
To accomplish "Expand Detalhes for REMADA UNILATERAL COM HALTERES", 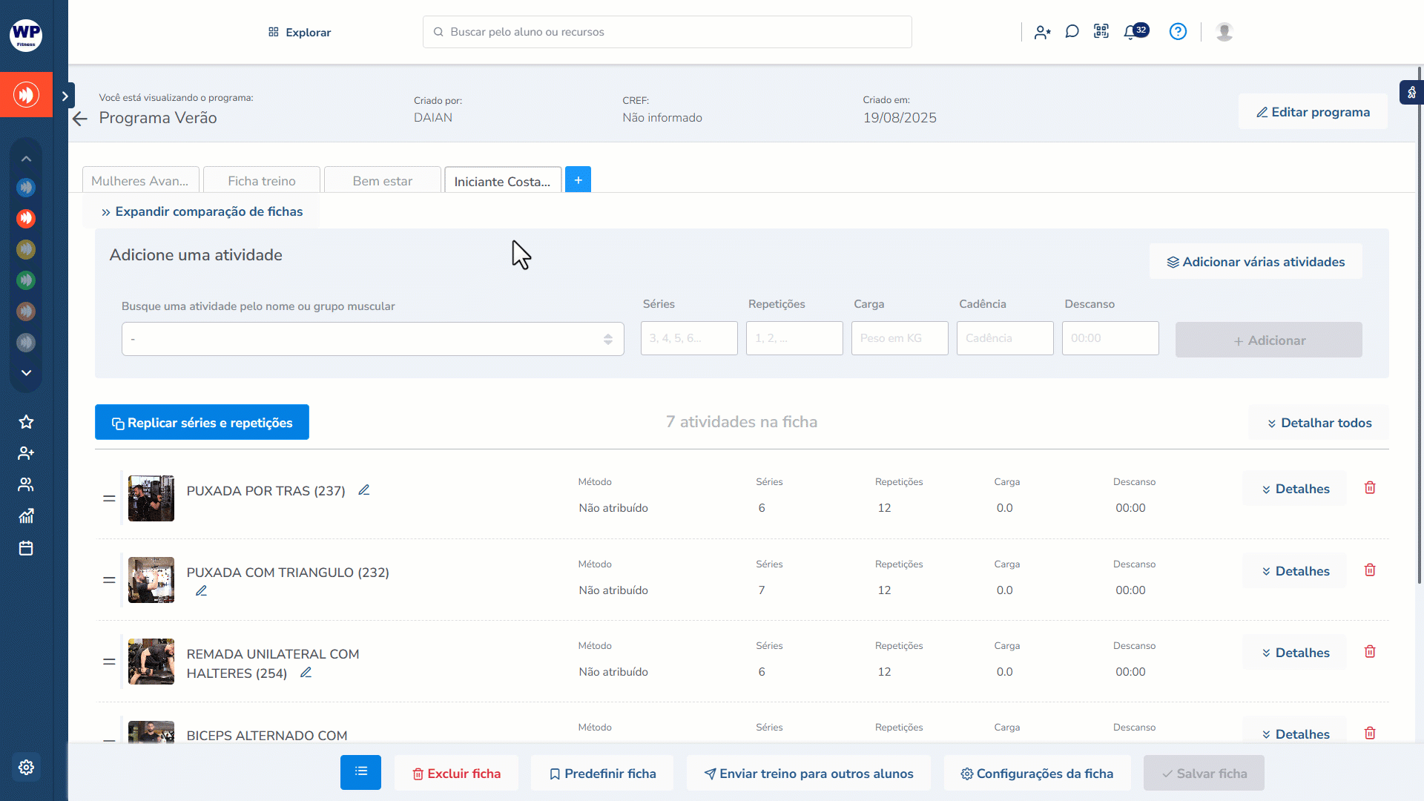I will (x=1295, y=653).
